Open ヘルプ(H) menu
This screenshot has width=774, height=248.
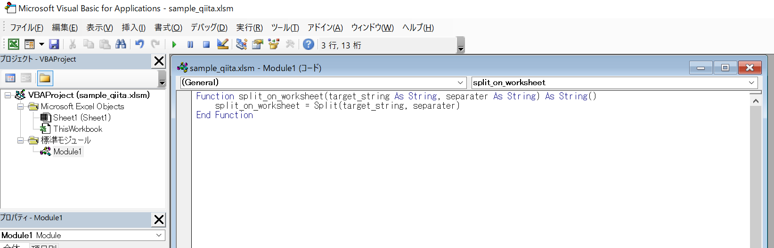[418, 28]
